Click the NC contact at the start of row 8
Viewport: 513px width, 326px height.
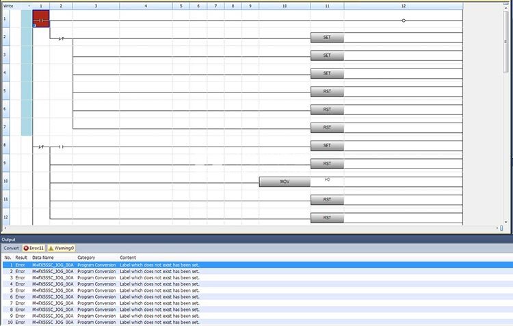point(41,147)
